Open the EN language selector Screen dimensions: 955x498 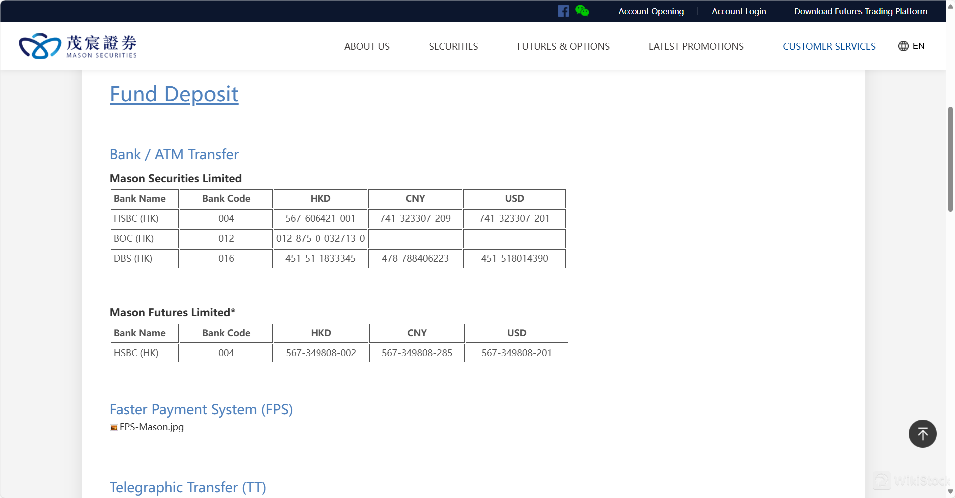pyautogui.click(x=918, y=46)
